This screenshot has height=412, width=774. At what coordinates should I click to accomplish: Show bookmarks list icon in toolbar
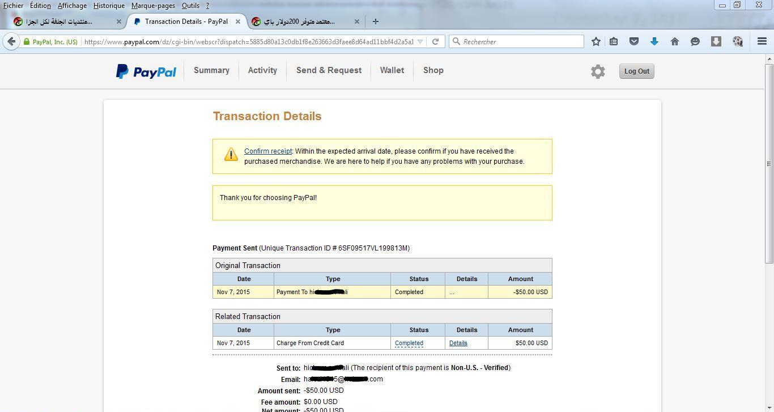[x=614, y=41]
